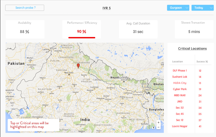Open the Gurgaon location dropdown
This screenshot has height=137, width=216.
(x=178, y=8)
